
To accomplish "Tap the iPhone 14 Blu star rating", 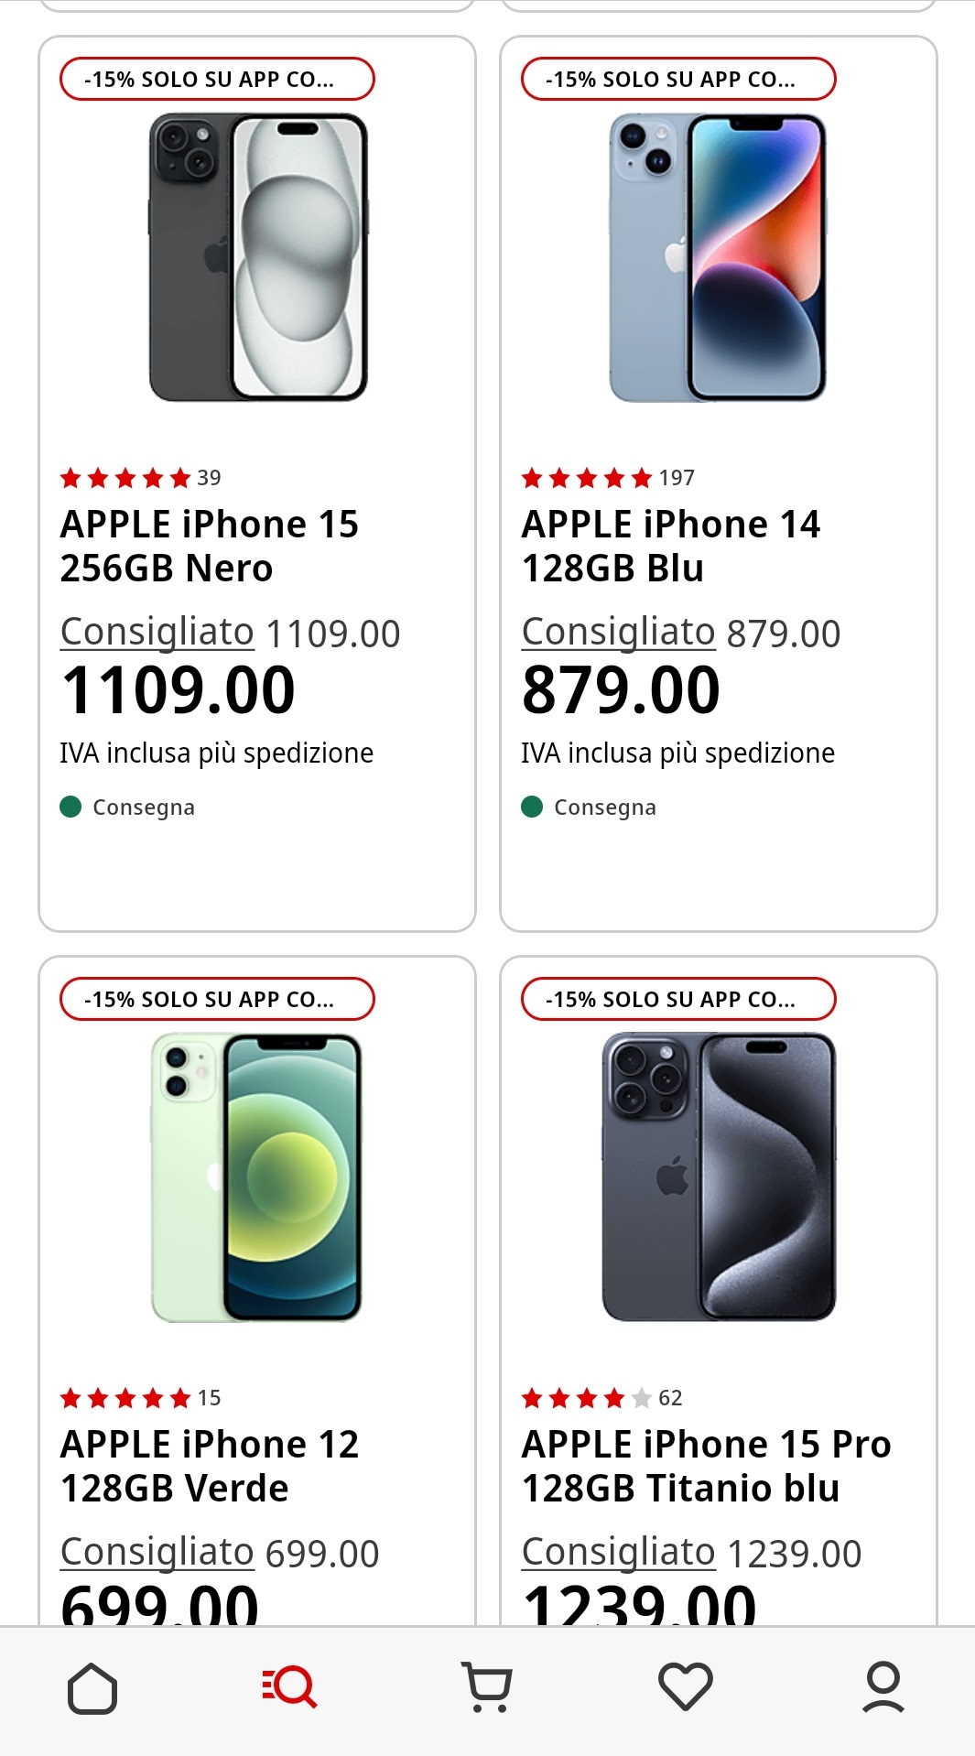I will click(587, 478).
